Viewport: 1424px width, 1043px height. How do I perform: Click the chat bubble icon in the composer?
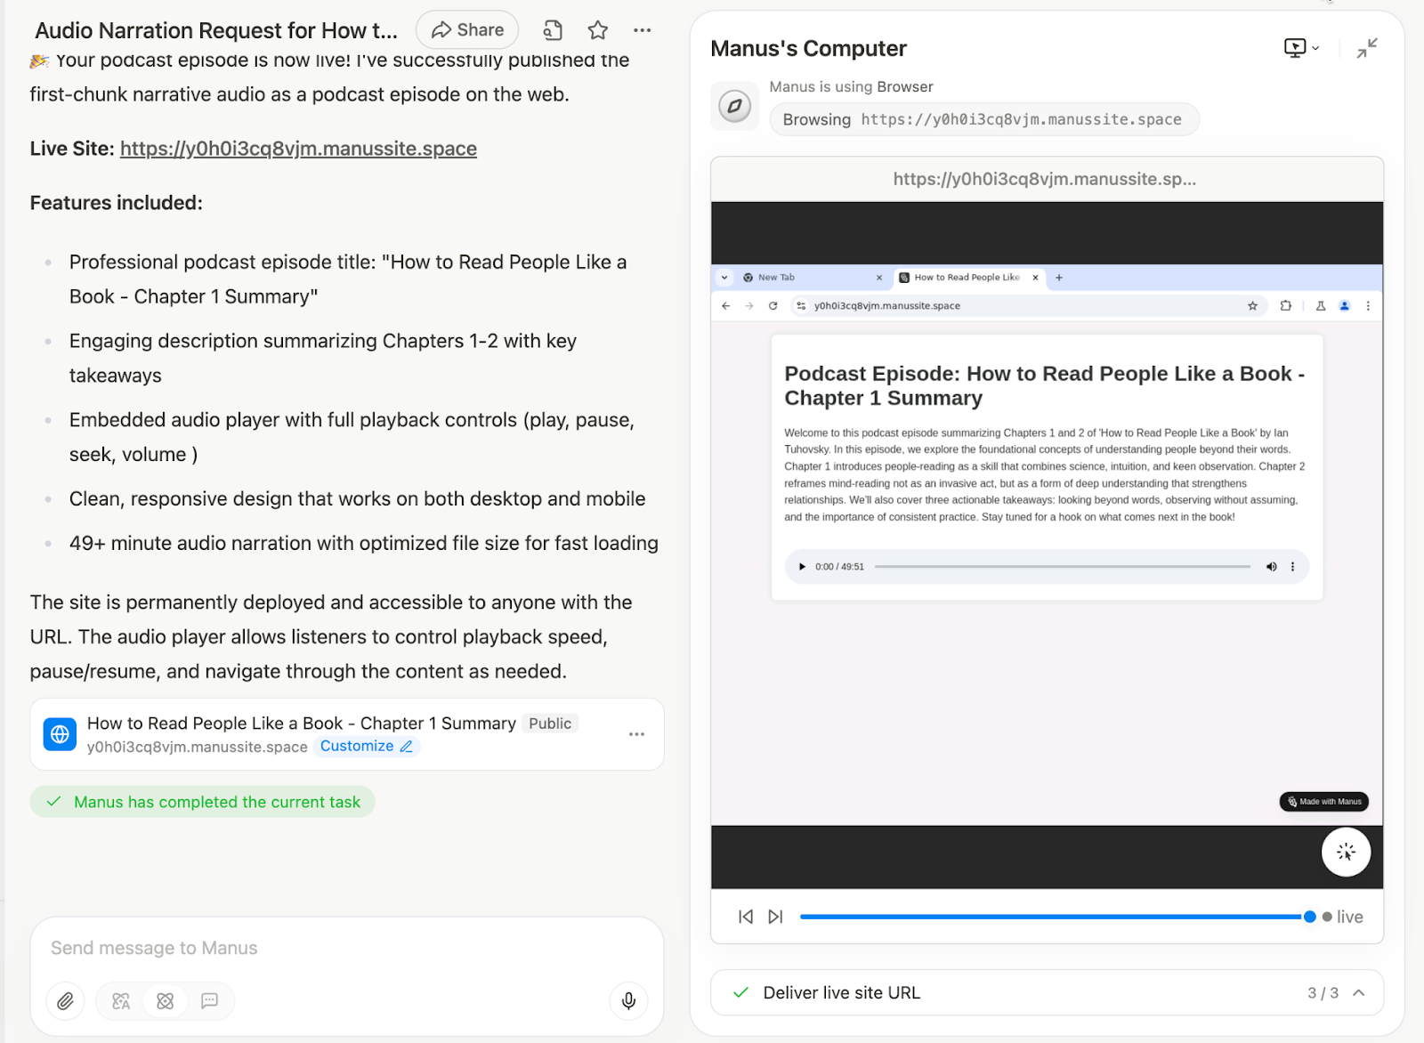[x=210, y=1001]
